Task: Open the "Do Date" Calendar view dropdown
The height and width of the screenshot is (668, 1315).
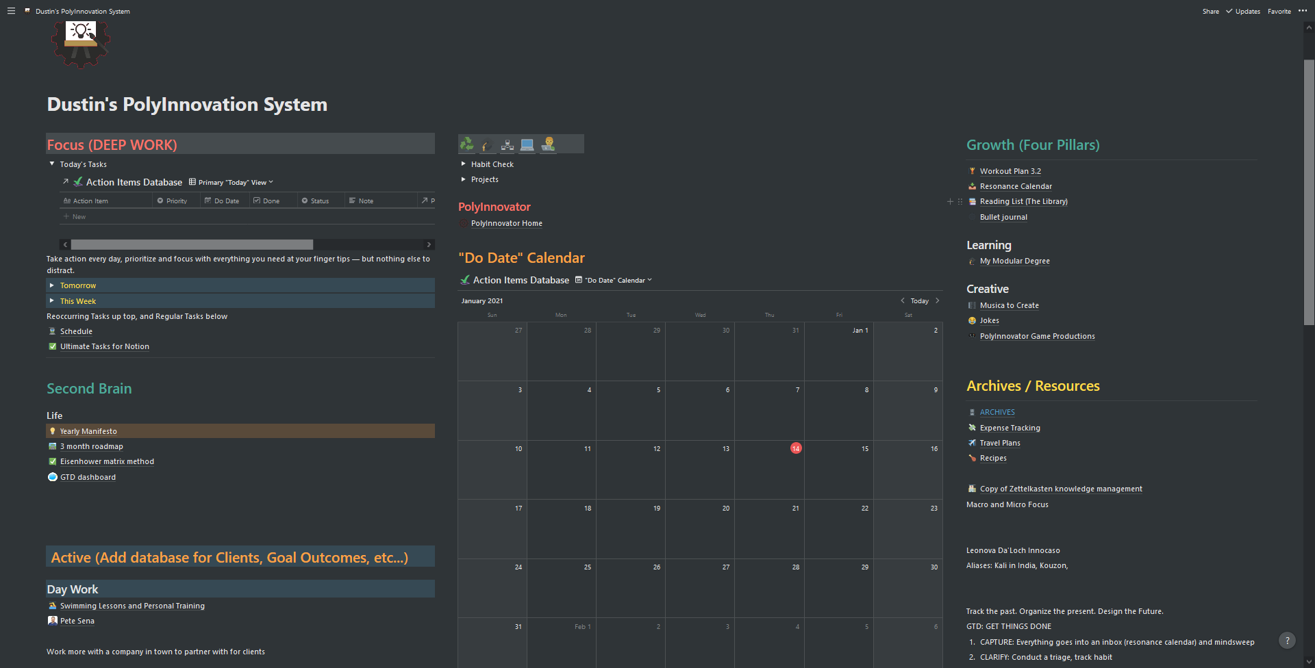Action: coord(618,281)
